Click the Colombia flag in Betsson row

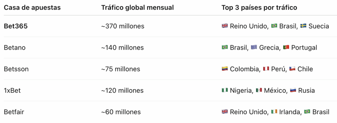pos(224,69)
